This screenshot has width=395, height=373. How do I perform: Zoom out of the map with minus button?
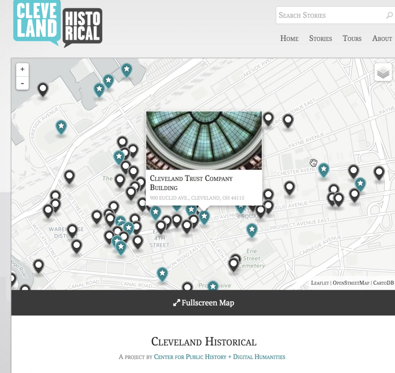click(x=23, y=83)
